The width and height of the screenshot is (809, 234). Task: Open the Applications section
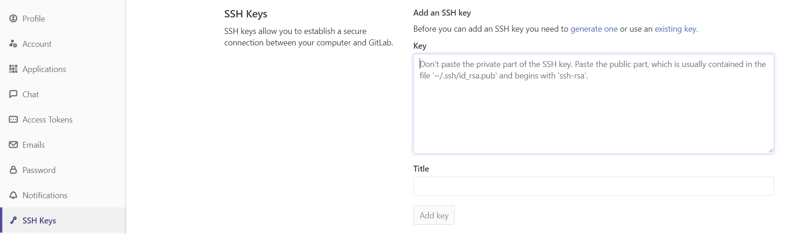tap(44, 69)
